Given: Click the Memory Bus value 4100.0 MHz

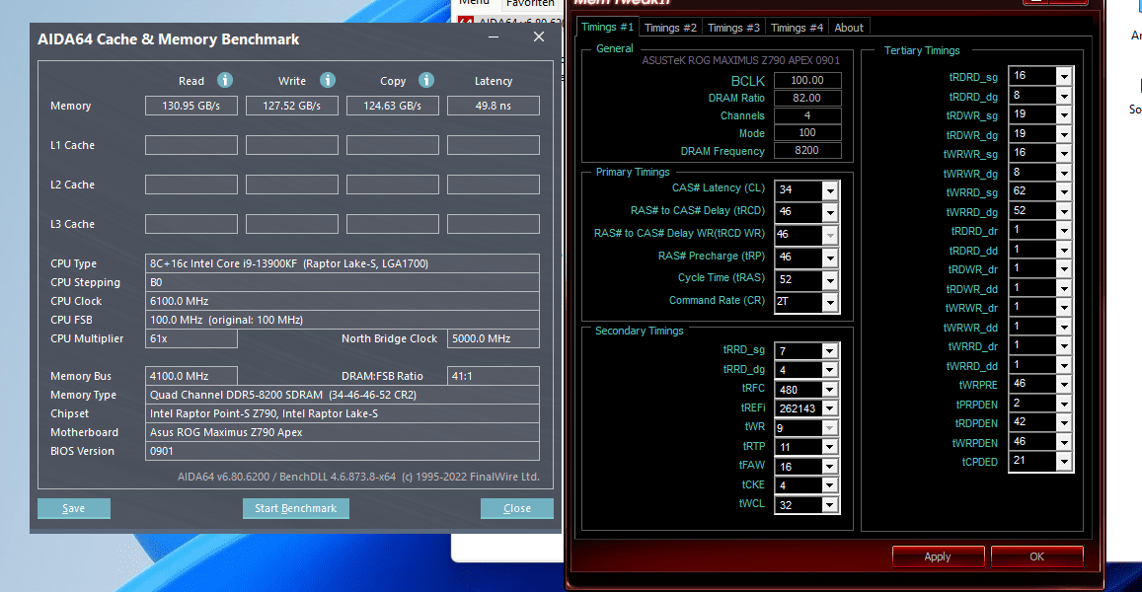Looking at the screenshot, I should (x=191, y=376).
